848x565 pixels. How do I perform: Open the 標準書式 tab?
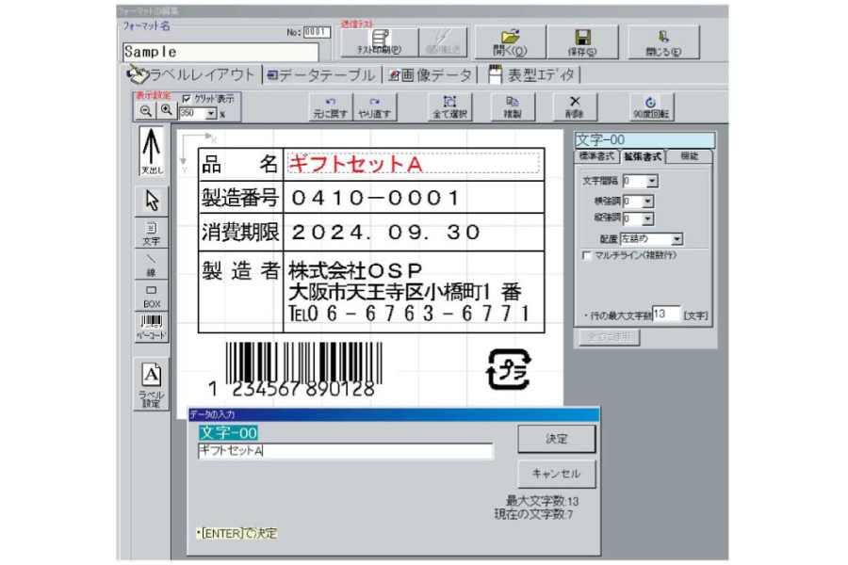tap(596, 156)
